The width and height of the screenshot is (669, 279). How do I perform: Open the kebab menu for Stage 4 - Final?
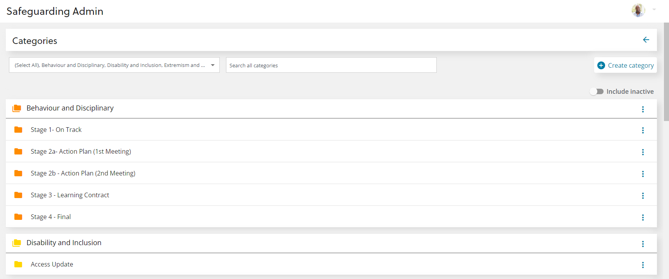[x=643, y=218]
